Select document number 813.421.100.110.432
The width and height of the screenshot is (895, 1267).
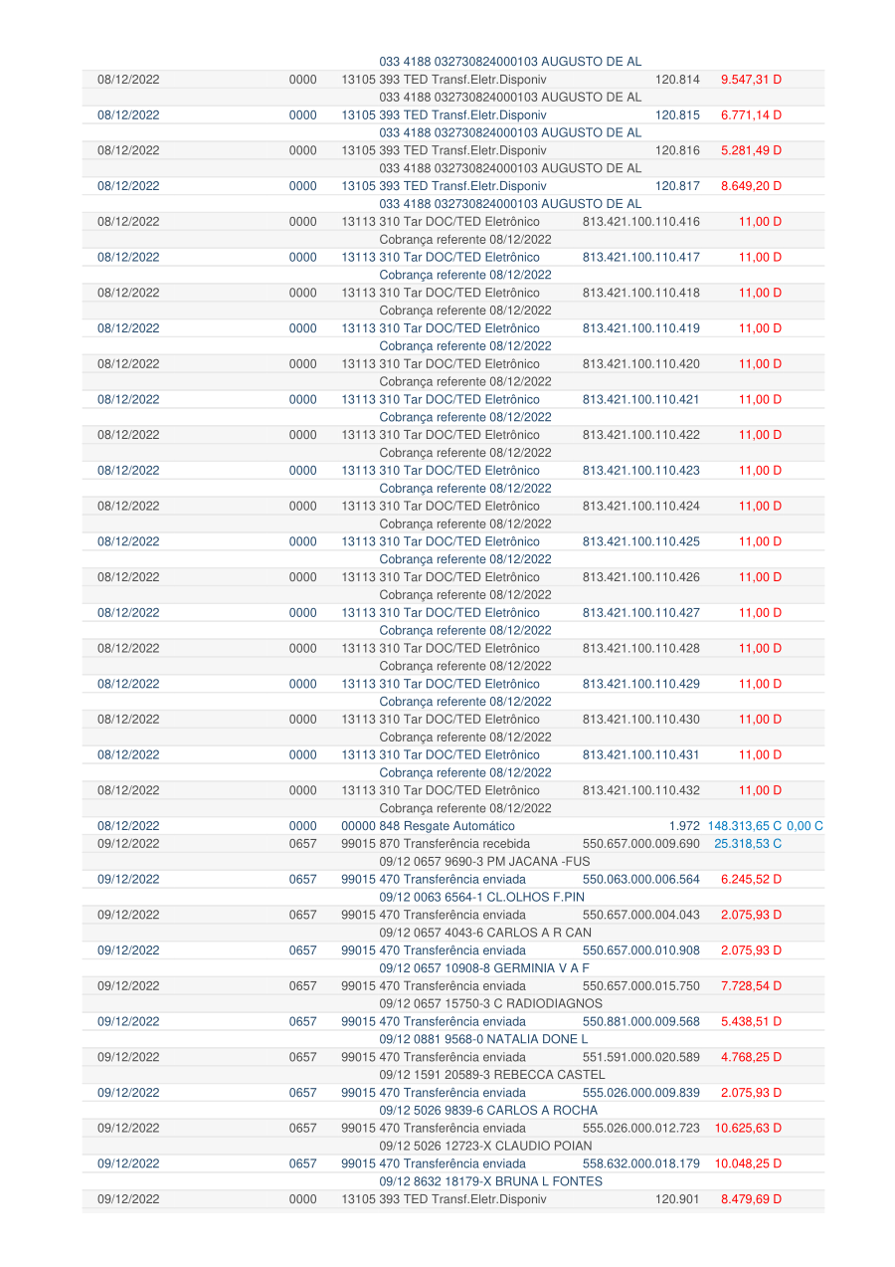(x=640, y=790)
